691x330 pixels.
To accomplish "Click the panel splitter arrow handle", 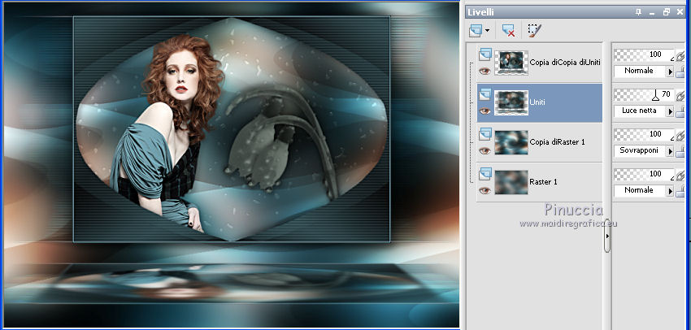I will (607, 236).
